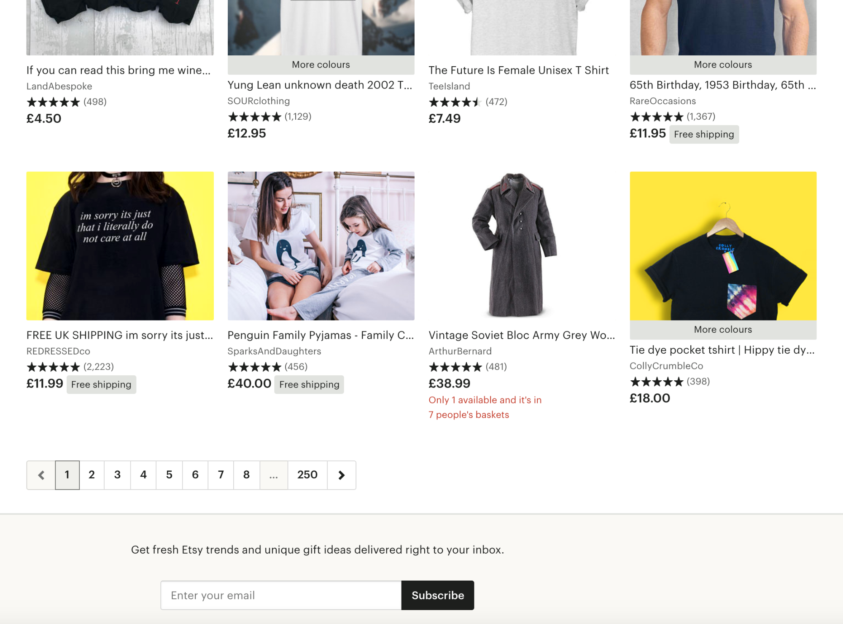The height and width of the screenshot is (624, 843).
Task: Expand more colours for tie dye tshirt
Action: (x=723, y=330)
